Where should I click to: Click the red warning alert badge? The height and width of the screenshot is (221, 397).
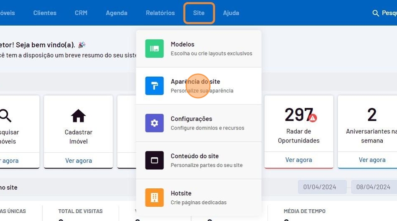[x=313, y=118]
